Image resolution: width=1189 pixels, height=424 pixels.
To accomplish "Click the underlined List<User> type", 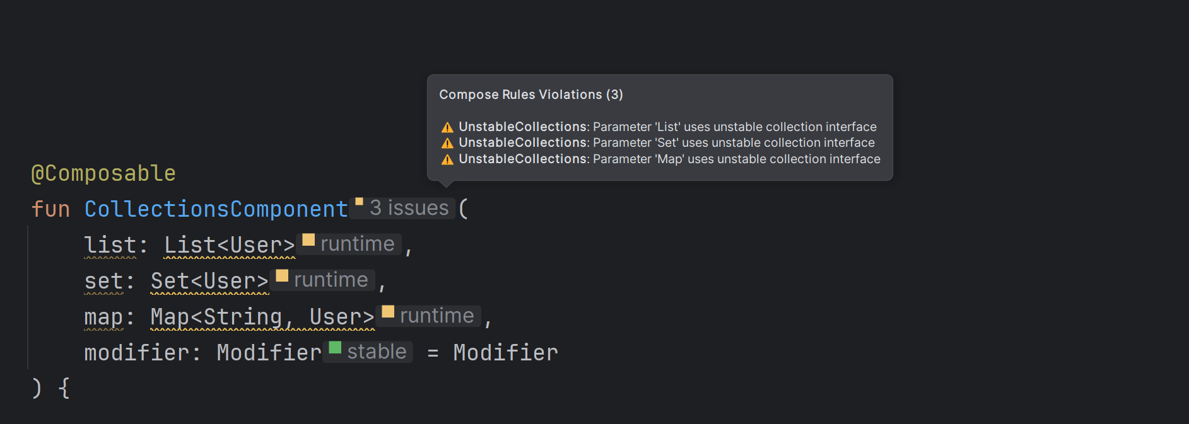I will pyautogui.click(x=229, y=245).
